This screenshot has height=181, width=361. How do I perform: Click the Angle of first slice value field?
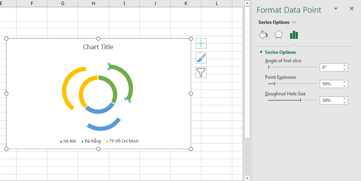[331, 67]
